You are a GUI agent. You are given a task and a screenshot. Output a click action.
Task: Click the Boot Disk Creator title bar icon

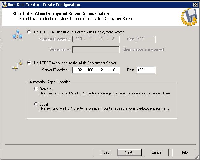tap(4, 5)
